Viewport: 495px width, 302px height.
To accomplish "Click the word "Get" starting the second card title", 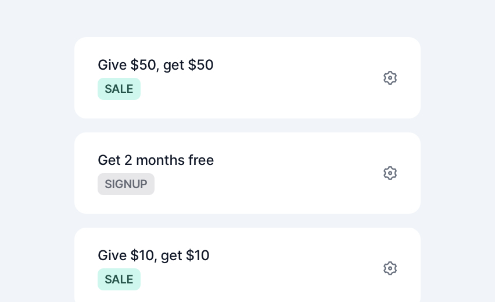I will [109, 160].
